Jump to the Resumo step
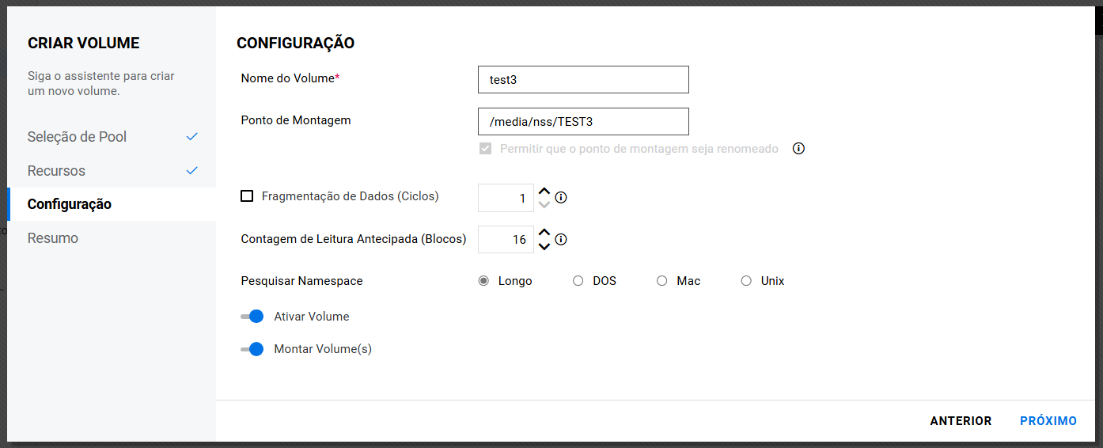The width and height of the screenshot is (1103, 448). [x=53, y=238]
